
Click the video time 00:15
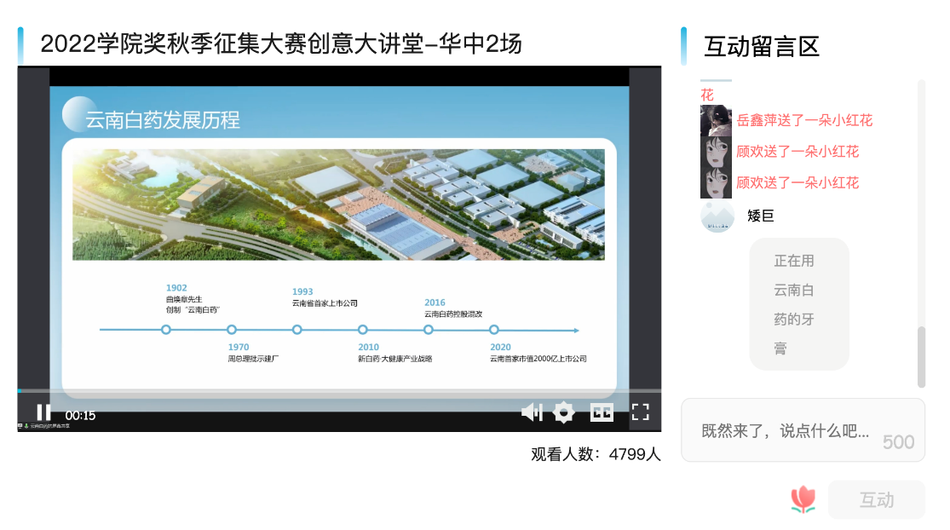tap(81, 416)
